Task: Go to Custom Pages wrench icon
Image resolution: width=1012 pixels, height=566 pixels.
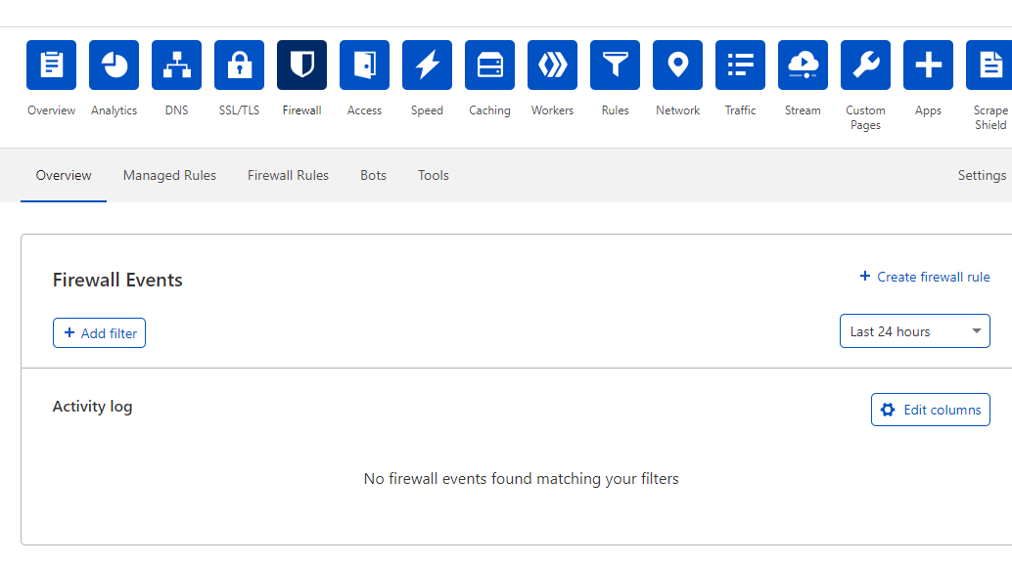Action: (x=865, y=65)
